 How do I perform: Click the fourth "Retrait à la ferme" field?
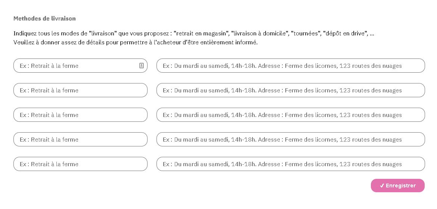(x=80, y=139)
